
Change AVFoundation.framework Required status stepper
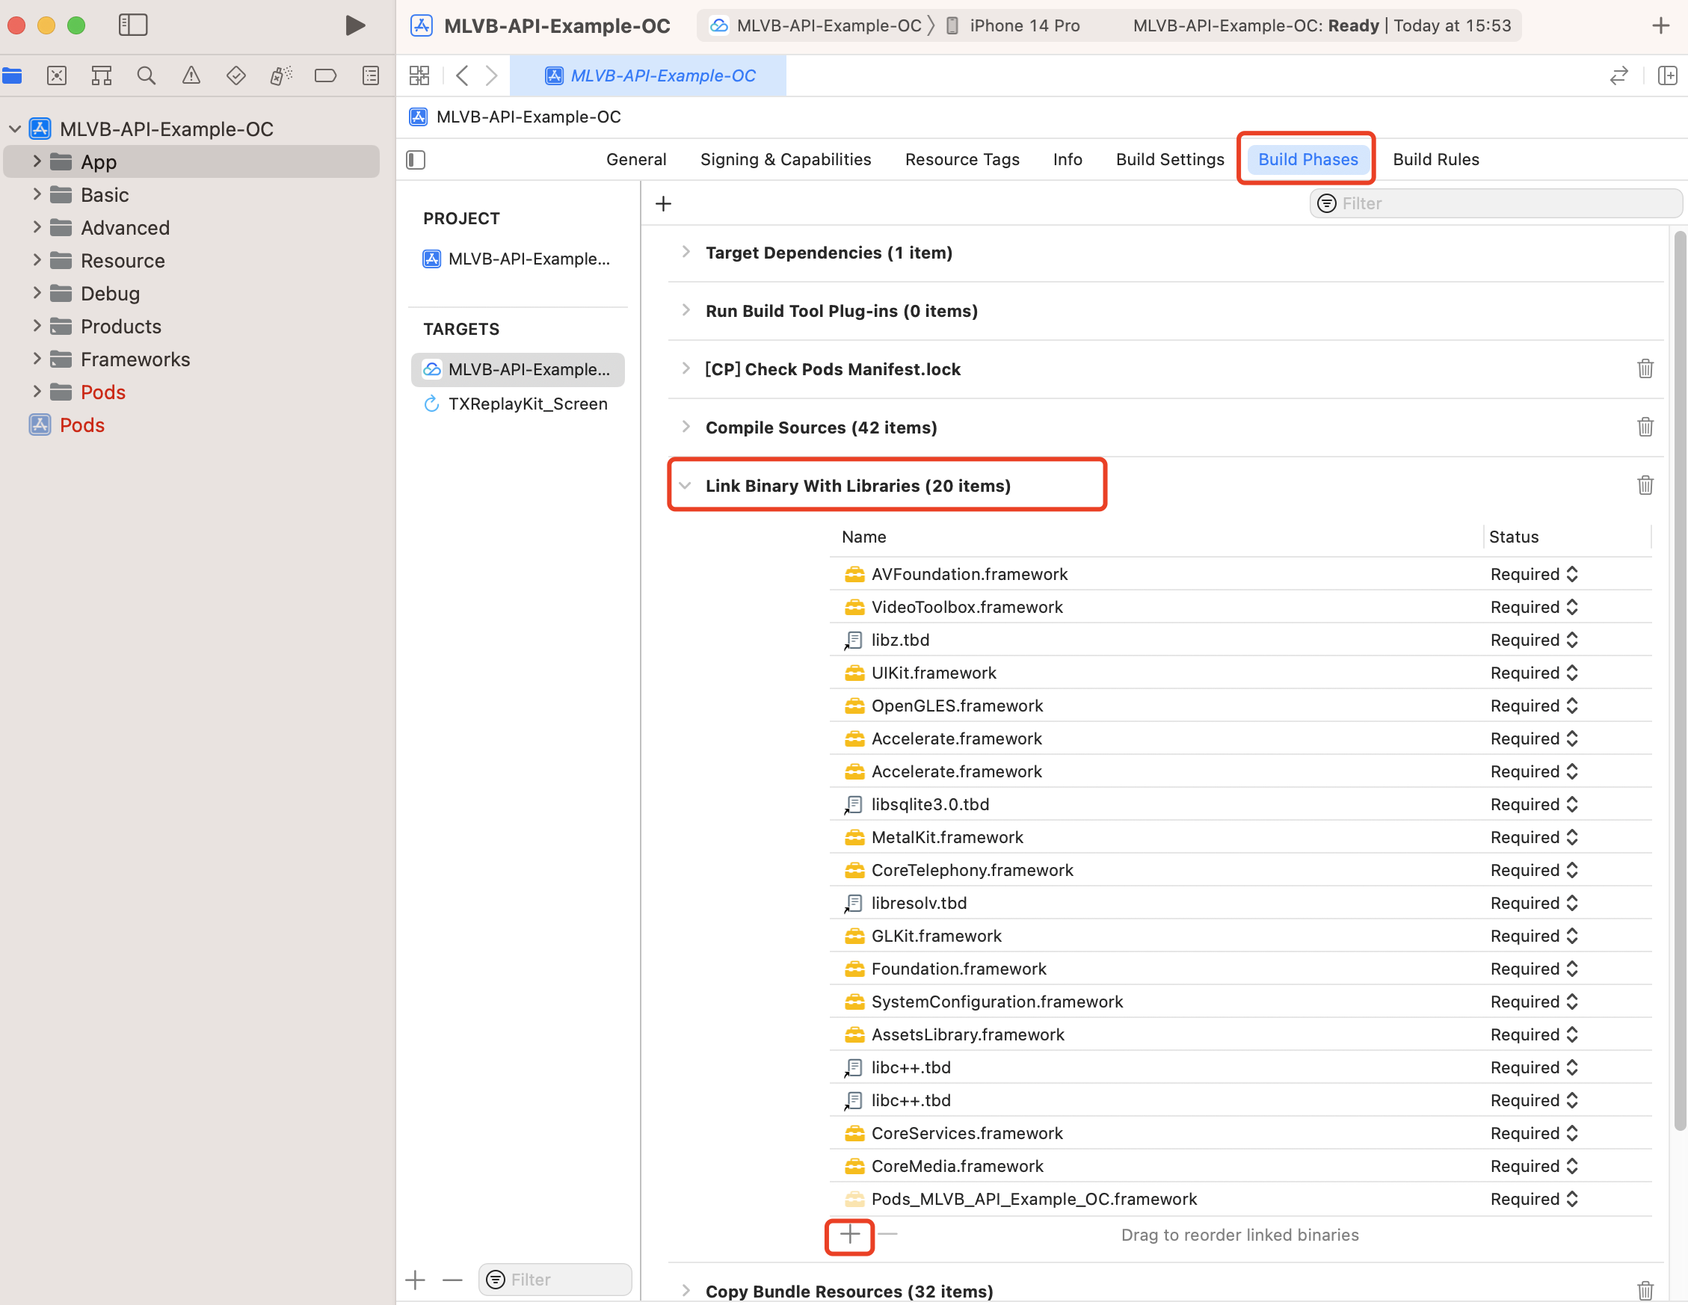[x=1571, y=574]
